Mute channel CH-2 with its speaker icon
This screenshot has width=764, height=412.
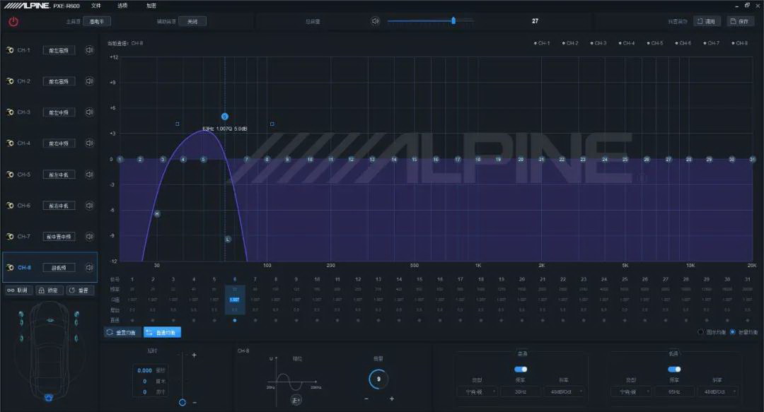pos(89,81)
